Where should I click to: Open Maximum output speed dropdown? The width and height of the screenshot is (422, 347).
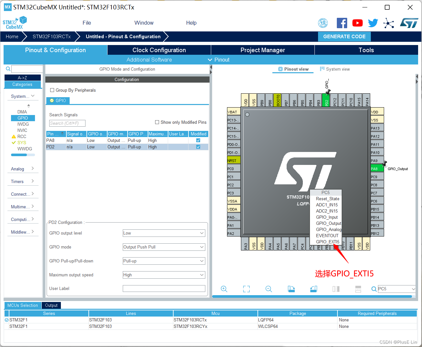point(164,275)
